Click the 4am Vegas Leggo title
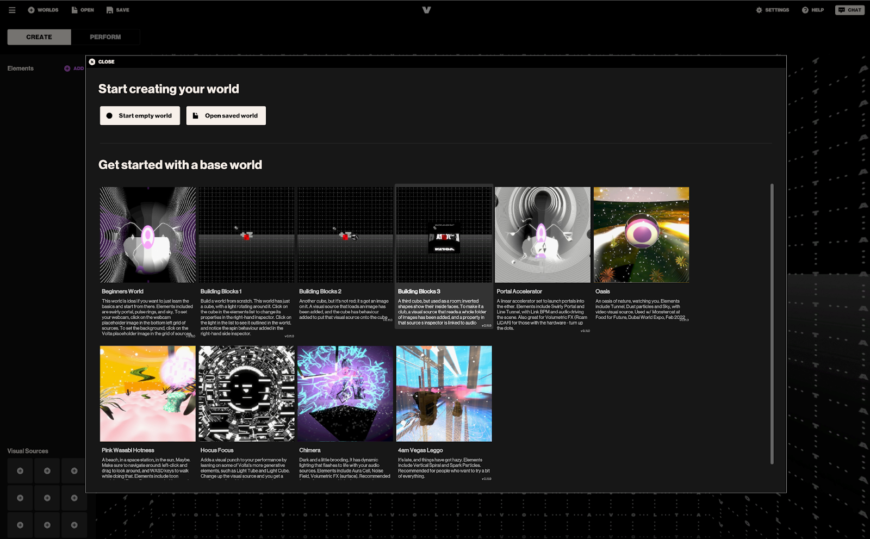The width and height of the screenshot is (870, 539). pos(420,450)
